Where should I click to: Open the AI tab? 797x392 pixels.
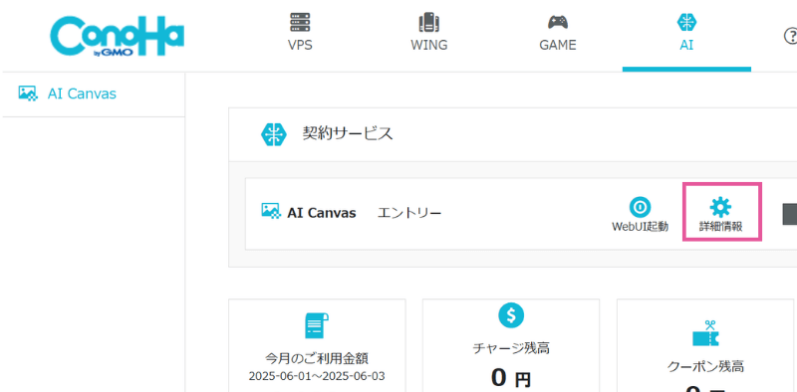coord(686,36)
